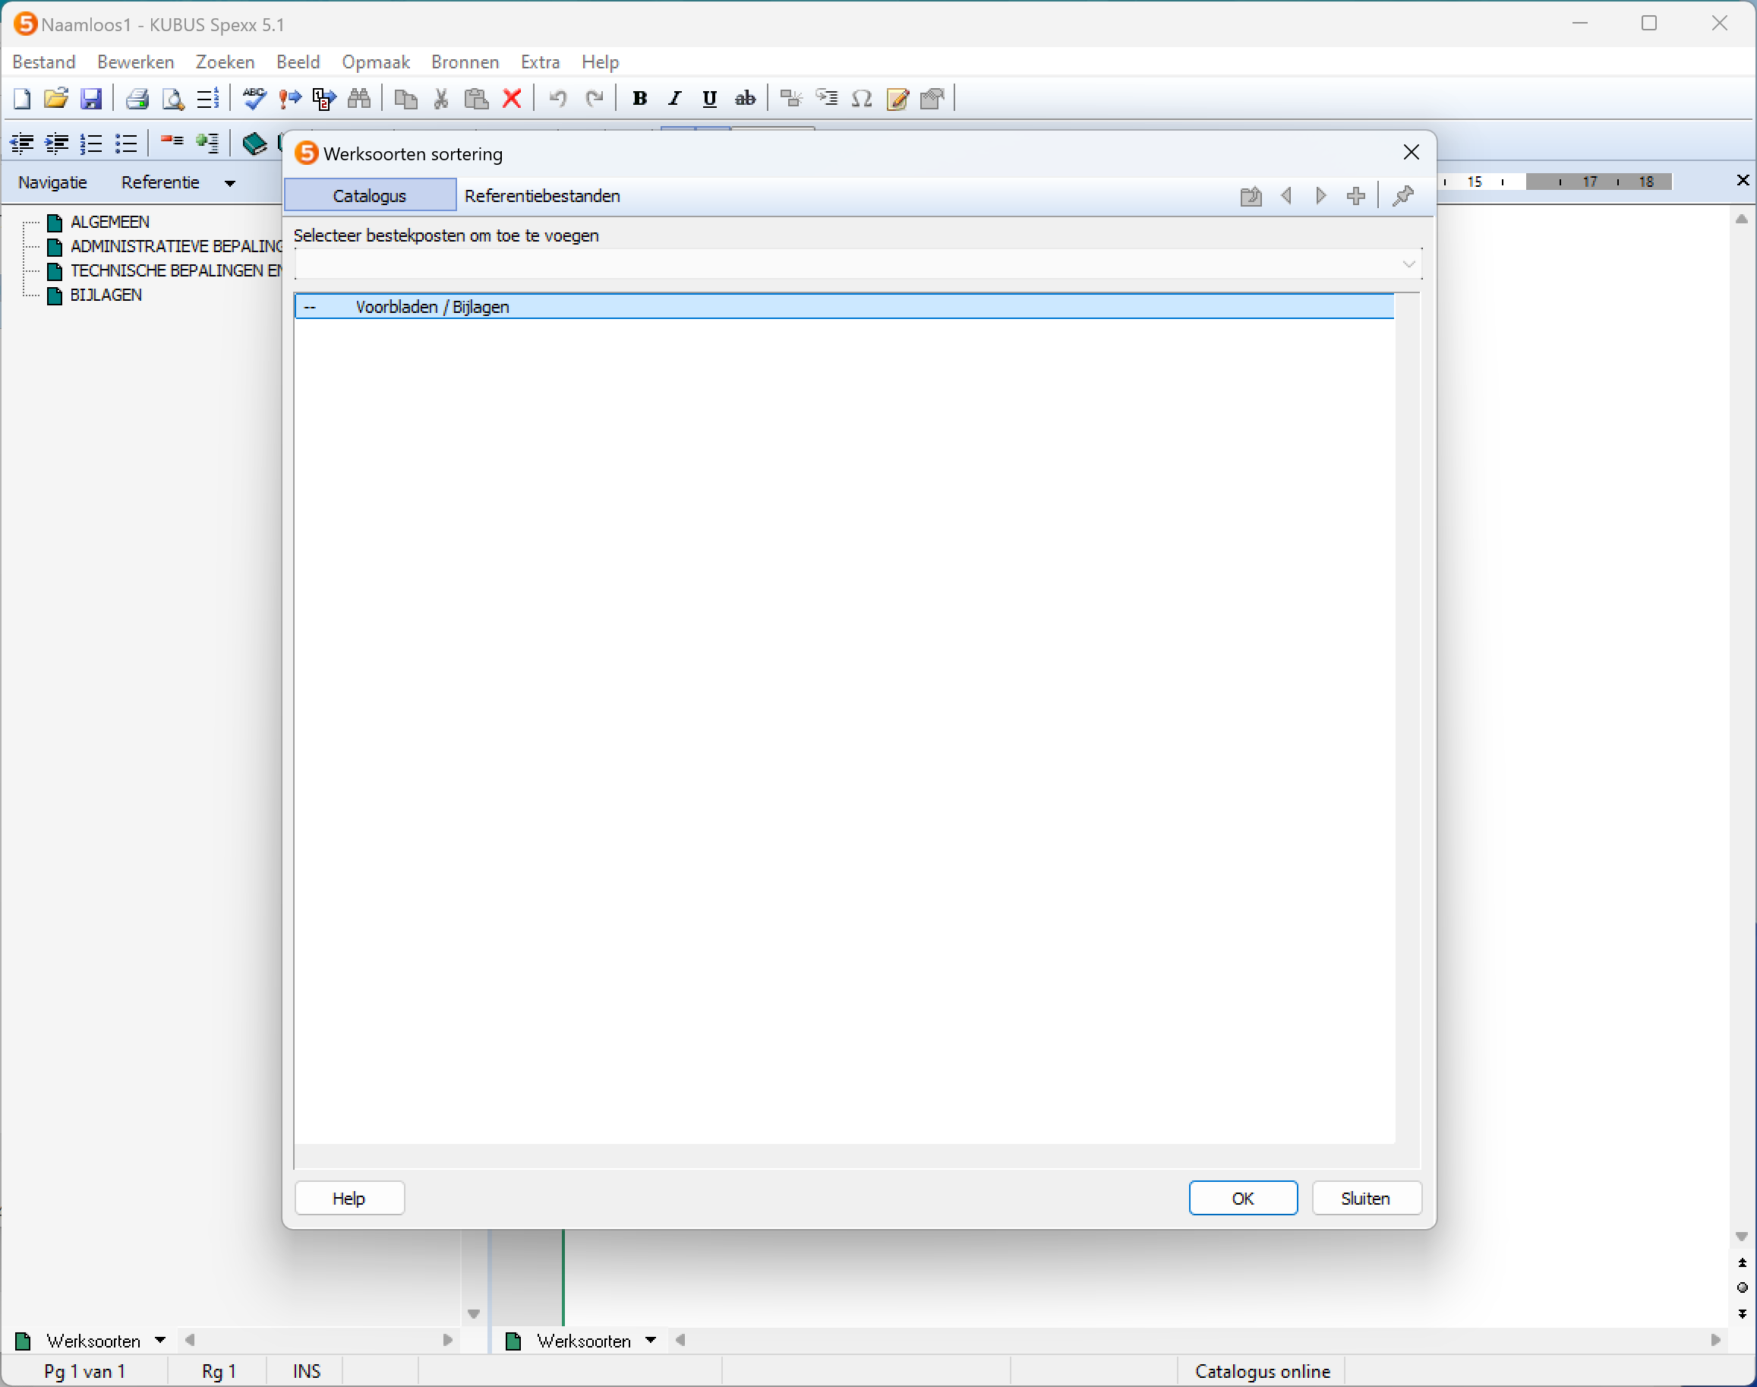Click the Help button in dialog

tap(349, 1199)
